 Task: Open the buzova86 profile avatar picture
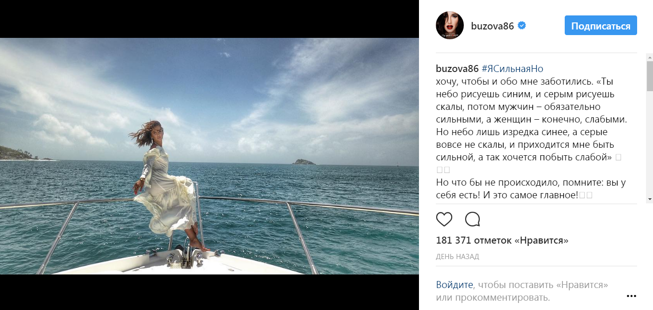[450, 25]
